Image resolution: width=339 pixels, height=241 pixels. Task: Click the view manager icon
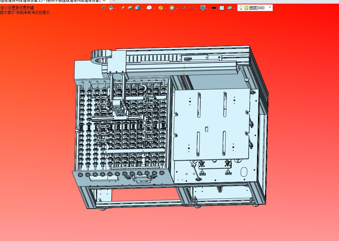111,8
